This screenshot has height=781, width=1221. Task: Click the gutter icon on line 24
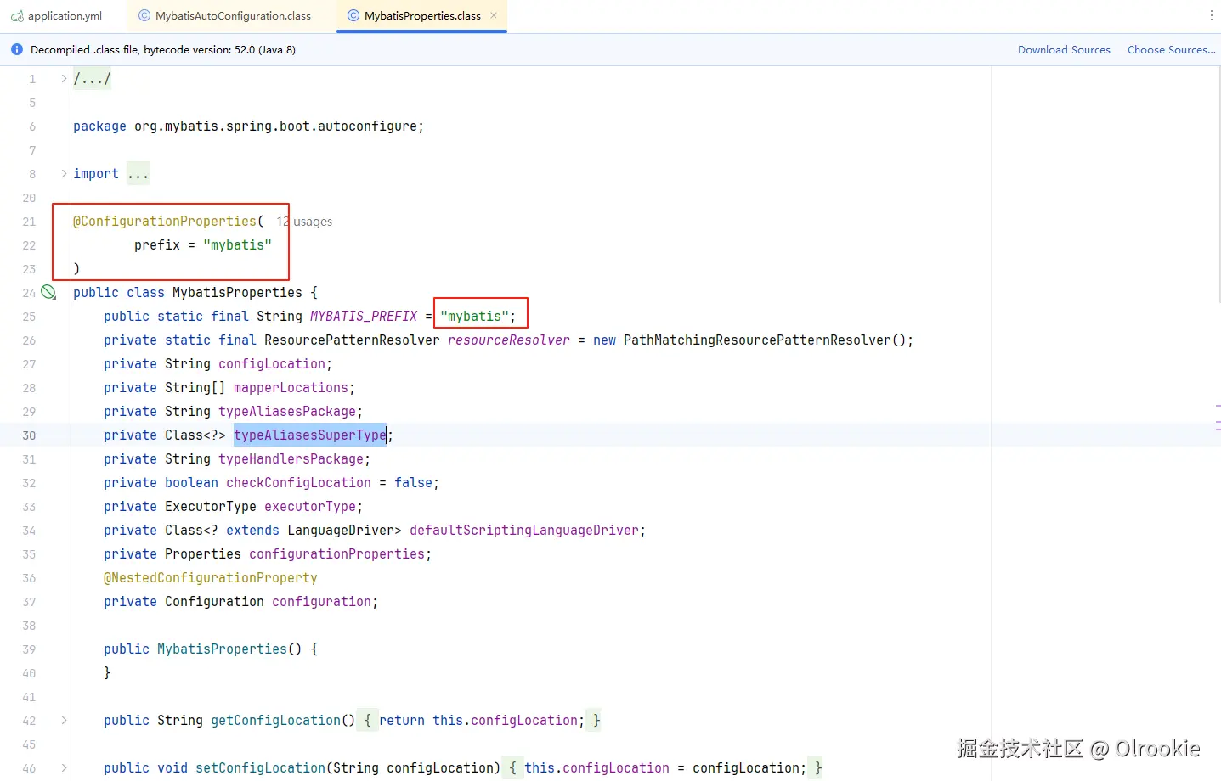click(x=48, y=293)
